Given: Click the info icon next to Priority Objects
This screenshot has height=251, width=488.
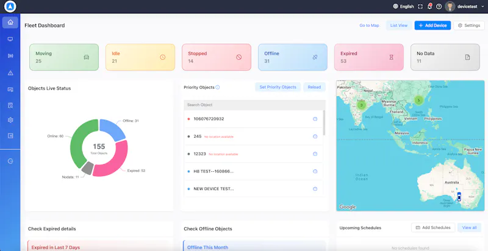Looking at the screenshot, I should [218, 87].
